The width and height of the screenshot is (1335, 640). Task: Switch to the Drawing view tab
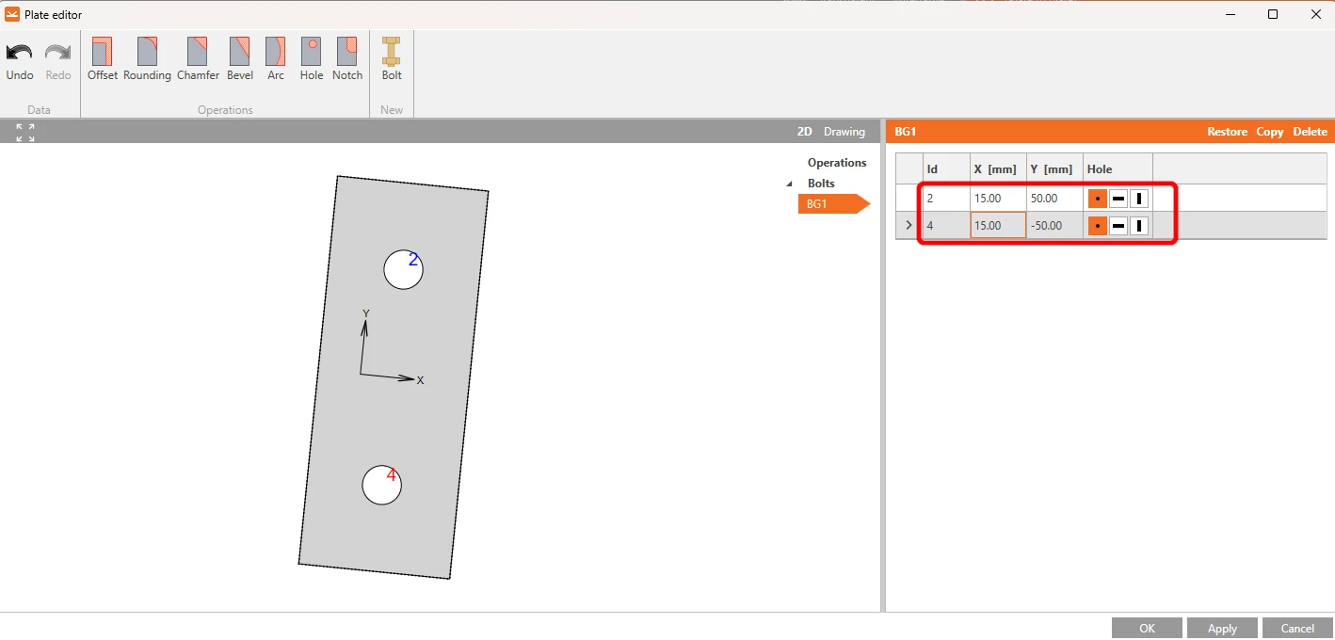pos(844,132)
